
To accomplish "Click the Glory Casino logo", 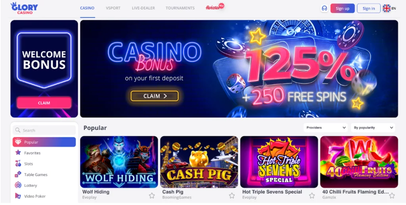I will pyautogui.click(x=24, y=8).
